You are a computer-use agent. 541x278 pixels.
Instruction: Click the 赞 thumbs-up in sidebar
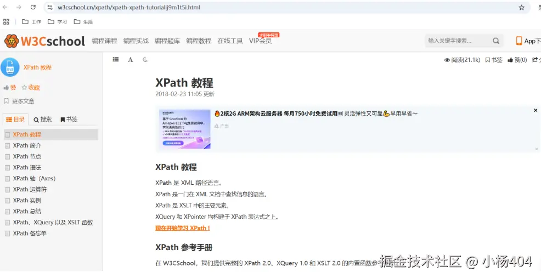click(10, 88)
